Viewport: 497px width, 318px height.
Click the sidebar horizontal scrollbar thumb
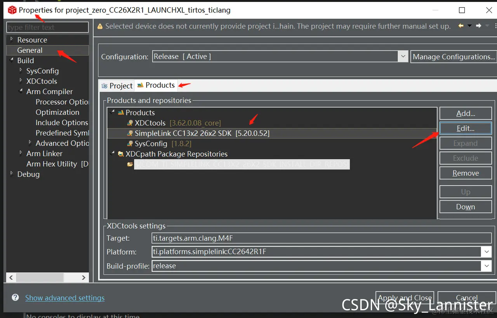click(39, 278)
